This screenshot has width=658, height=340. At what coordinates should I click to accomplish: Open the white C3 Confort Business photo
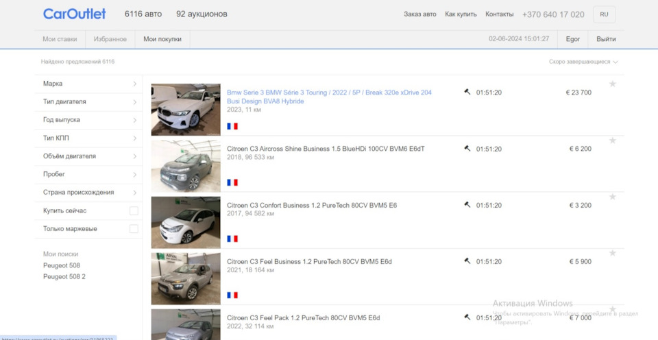(186, 223)
